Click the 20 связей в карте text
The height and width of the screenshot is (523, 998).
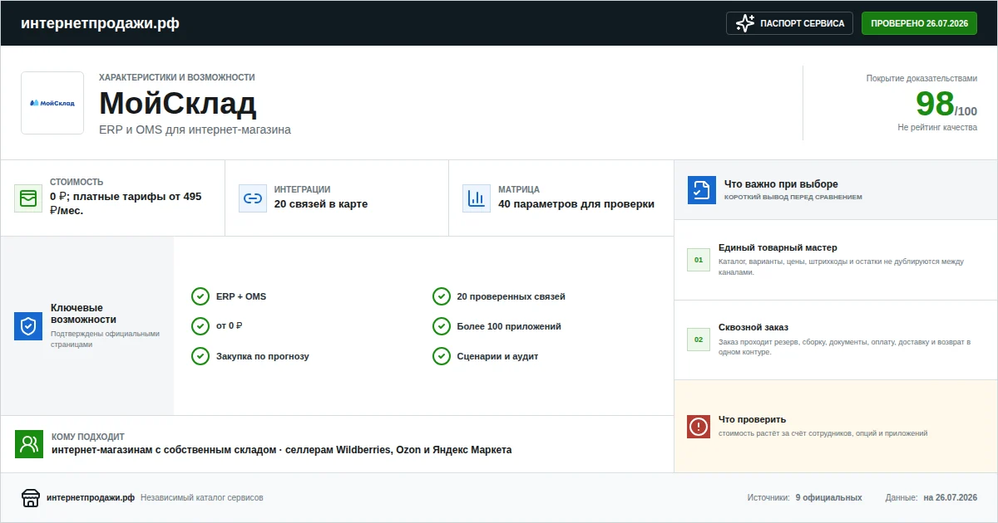pyautogui.click(x=321, y=204)
